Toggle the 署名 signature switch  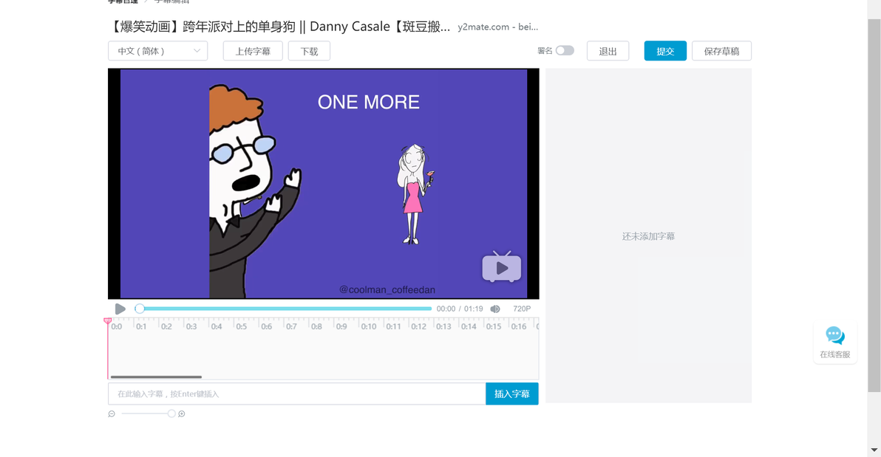(x=565, y=50)
